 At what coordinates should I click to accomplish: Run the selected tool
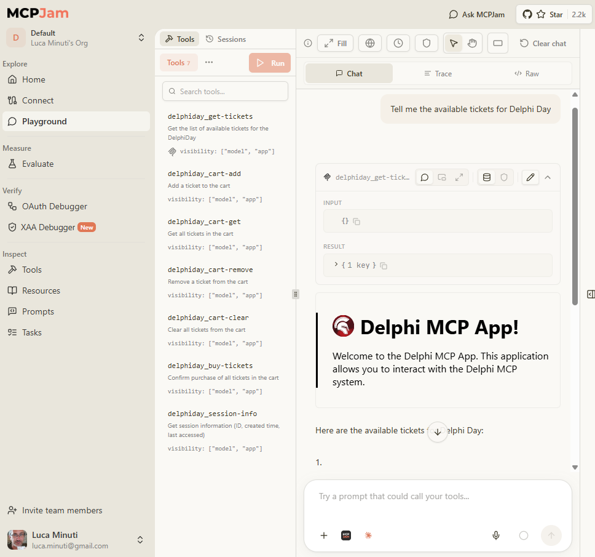pyautogui.click(x=270, y=63)
